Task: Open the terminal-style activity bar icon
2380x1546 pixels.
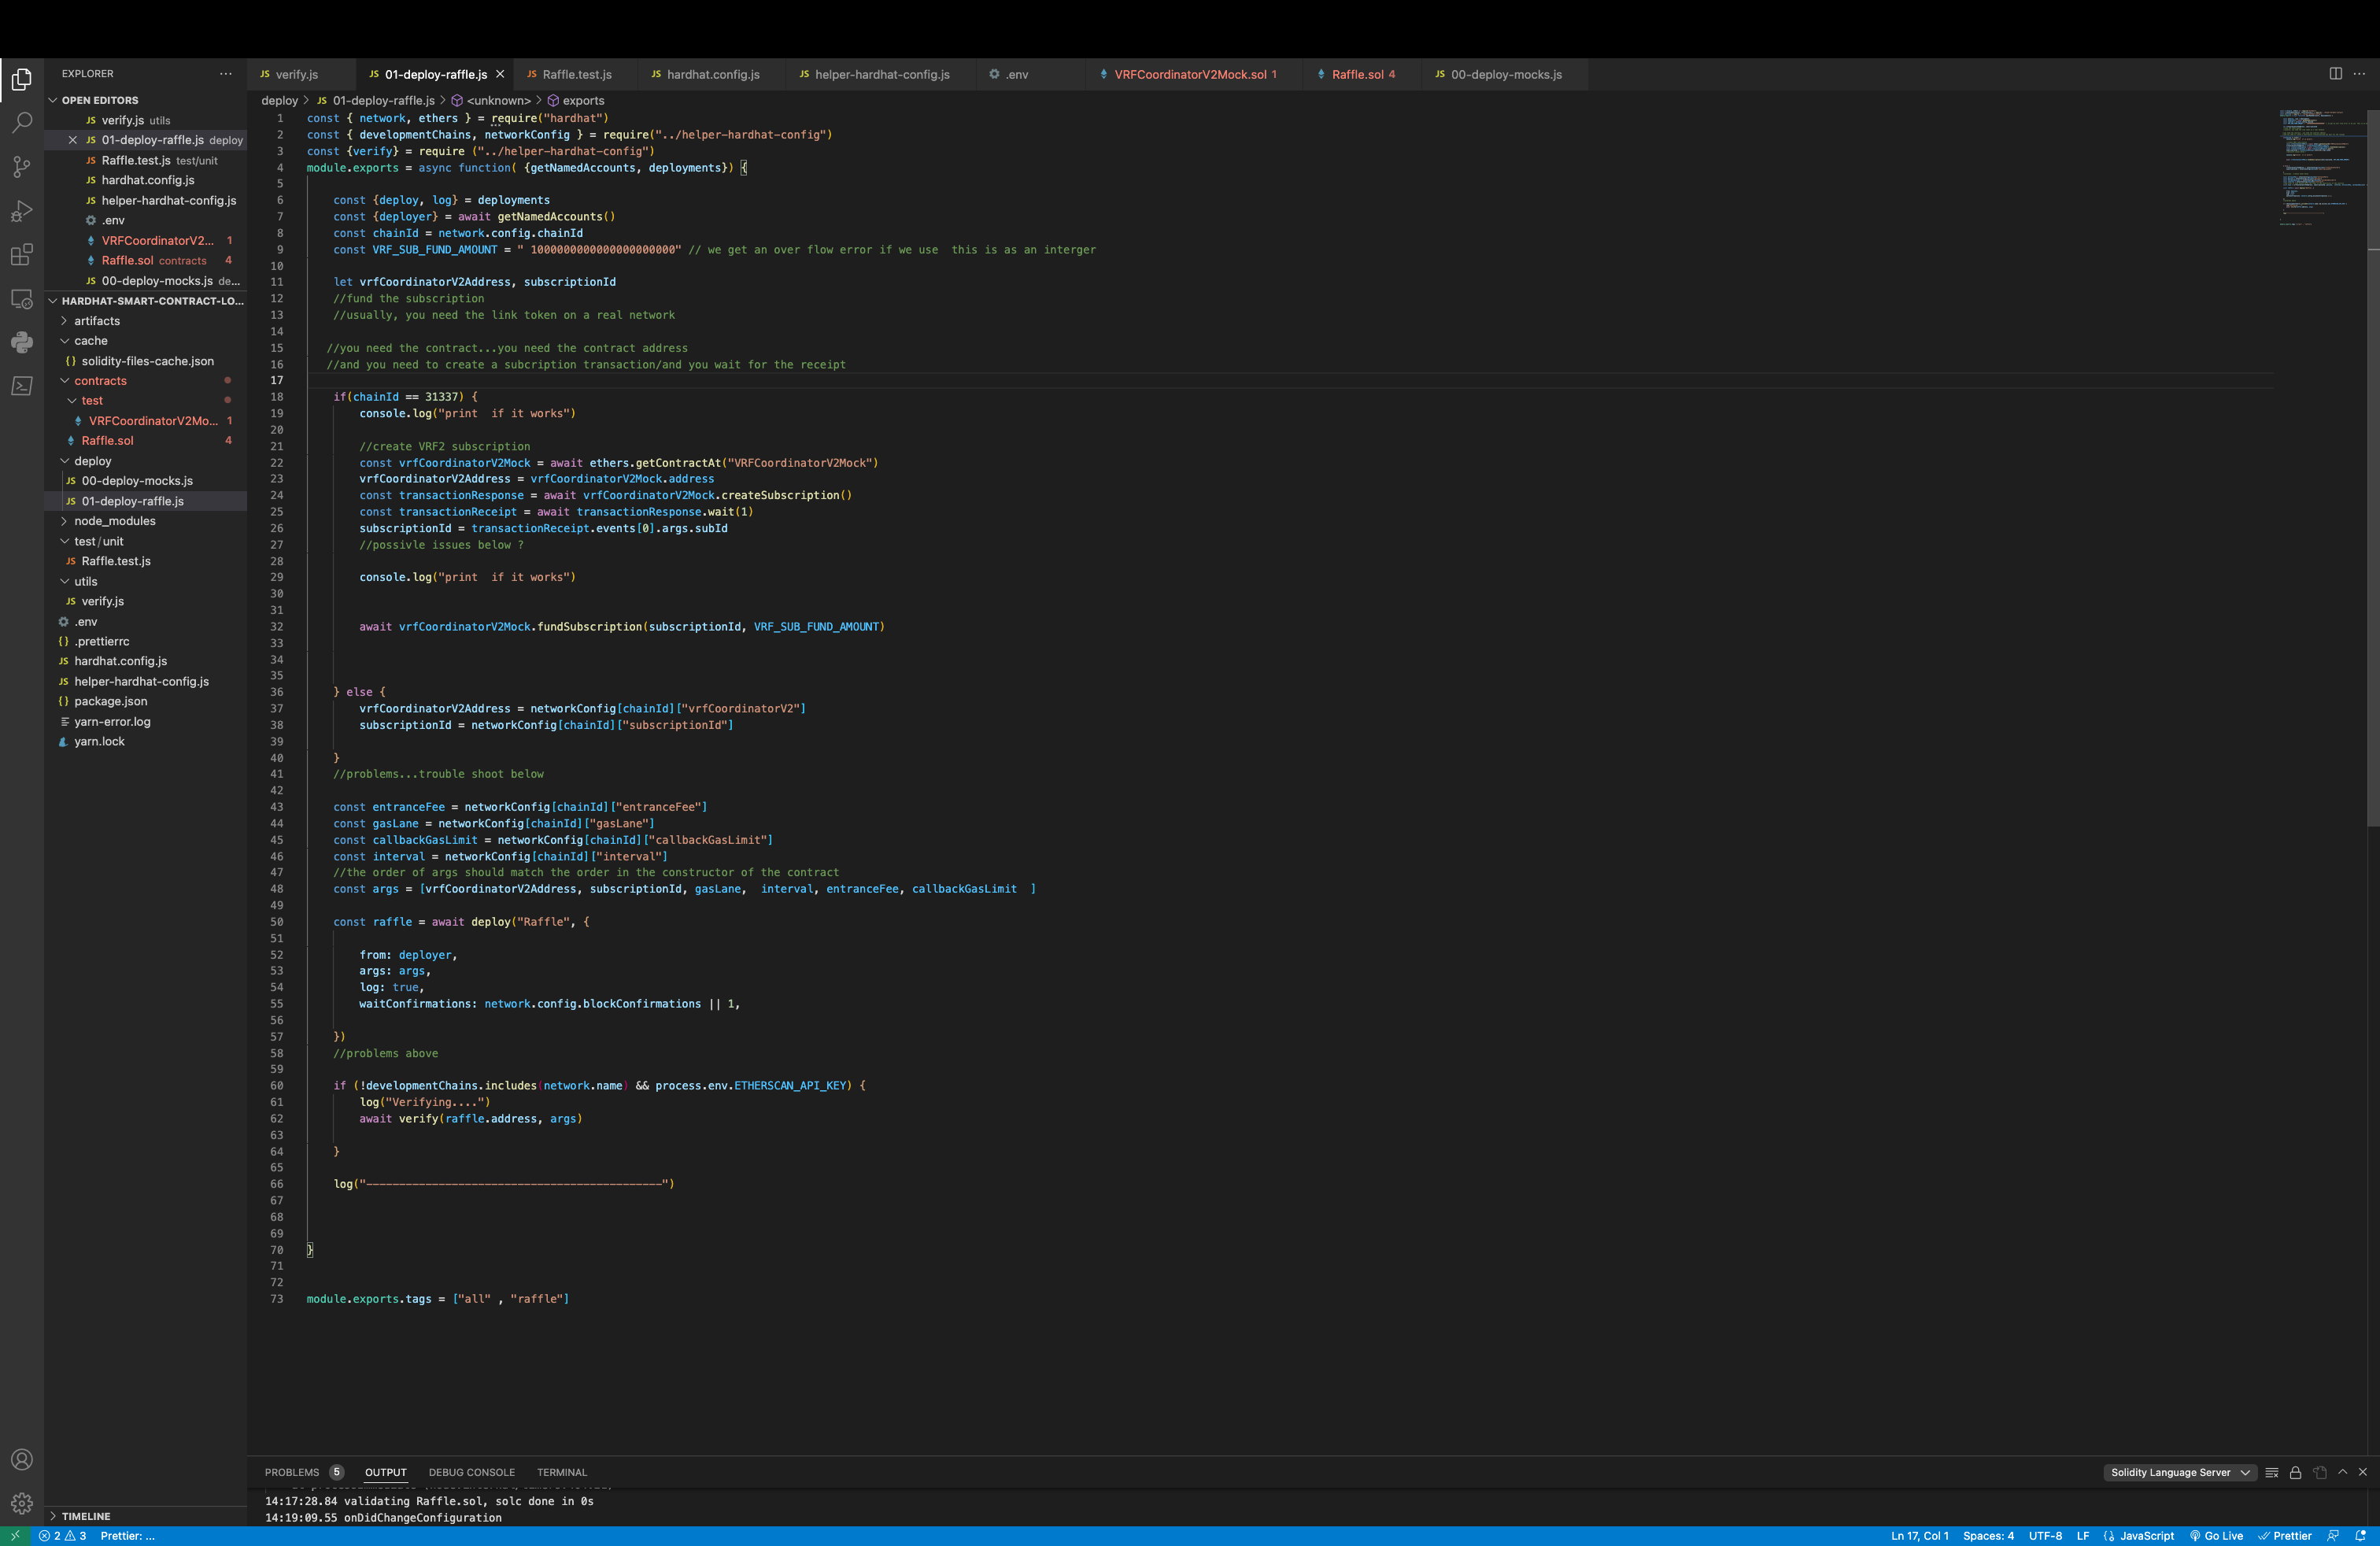Action: click(21, 386)
